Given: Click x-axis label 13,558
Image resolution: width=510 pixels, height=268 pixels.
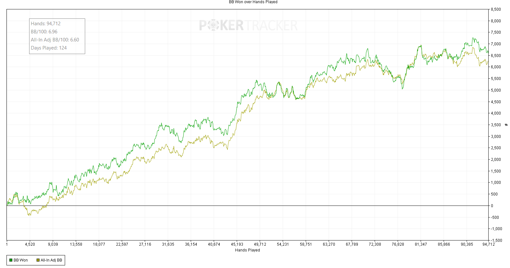Looking at the screenshot, I should (76, 244).
